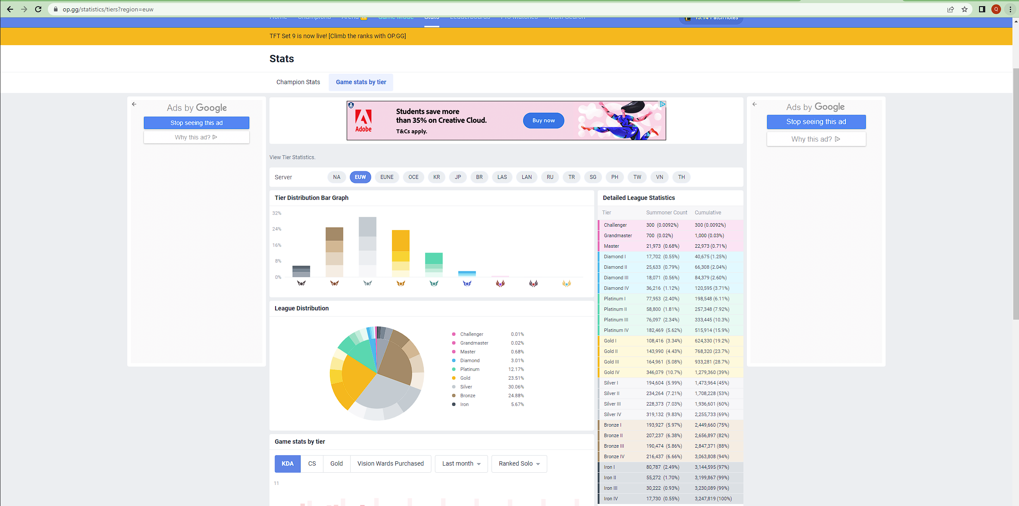View site info via lock icon
The width and height of the screenshot is (1019, 506).
click(56, 9)
